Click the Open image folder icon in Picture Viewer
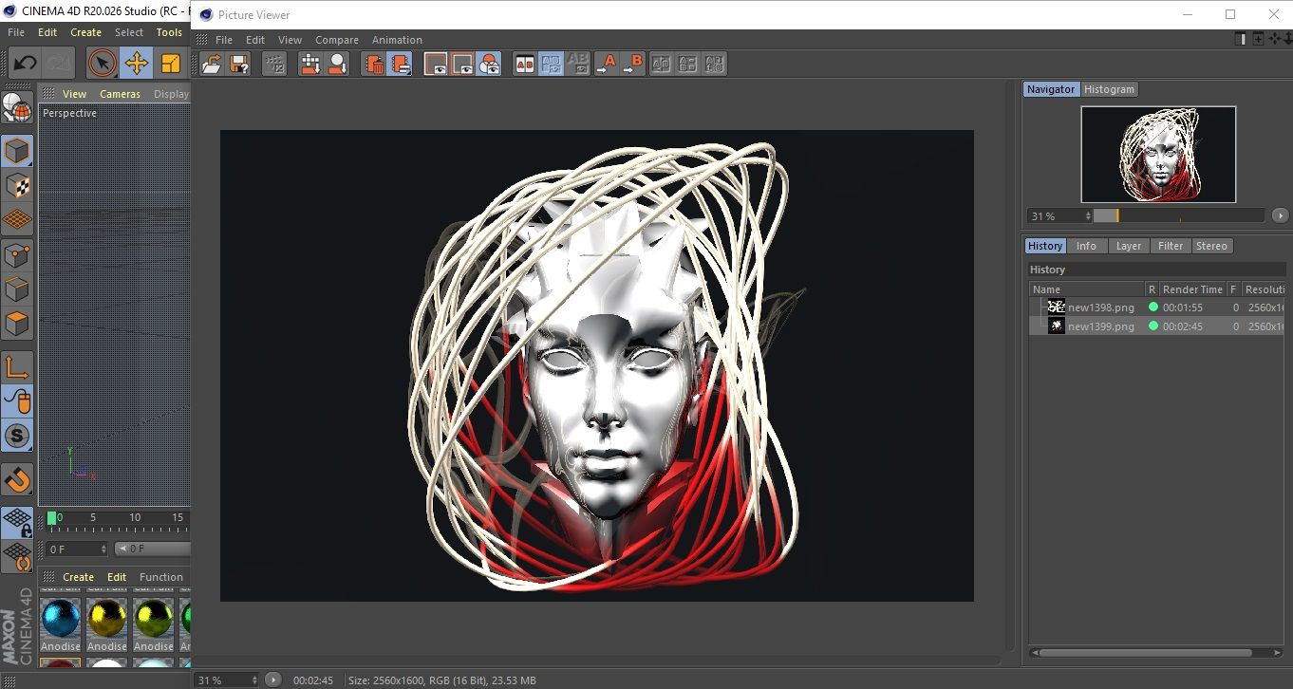Viewport: 1293px width, 689px height. click(213, 64)
